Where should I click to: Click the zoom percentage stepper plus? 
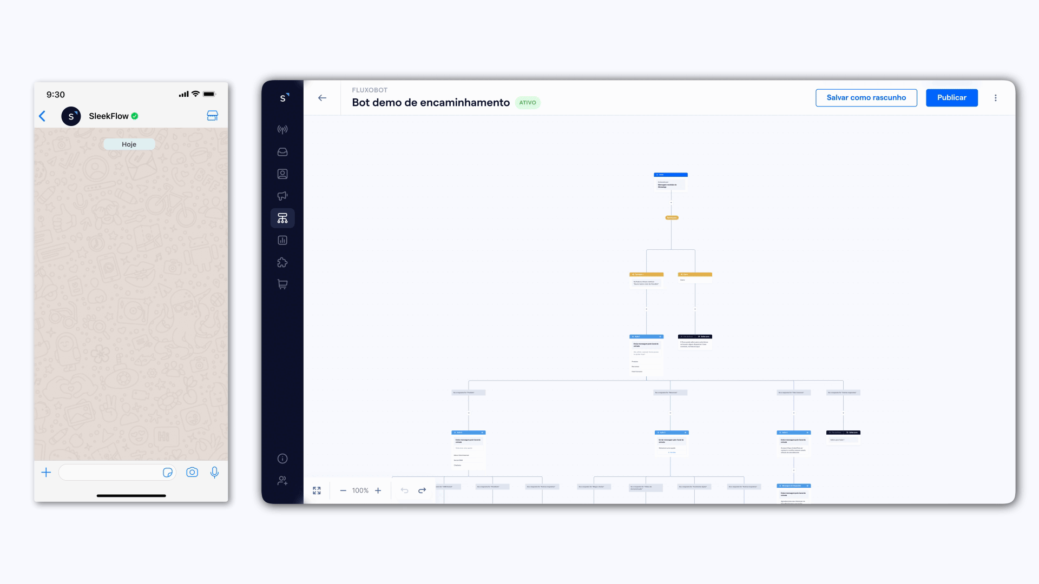378,490
